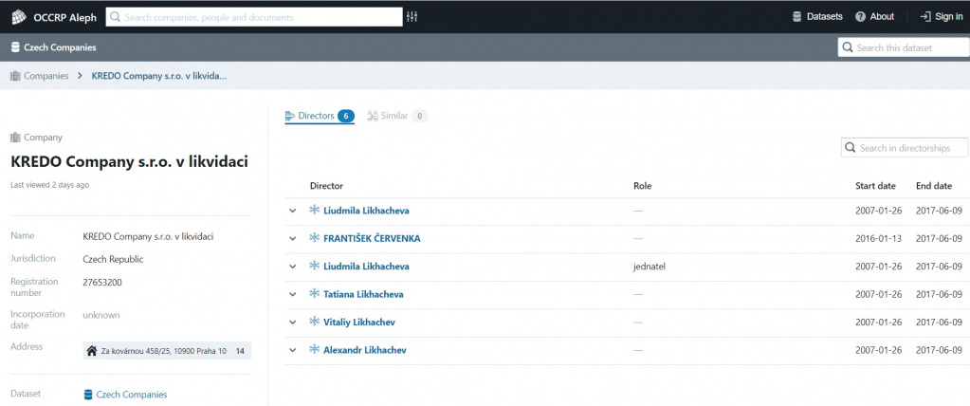The image size is (970, 406).
Task: Click the Search this dataset field
Action: 907,47
